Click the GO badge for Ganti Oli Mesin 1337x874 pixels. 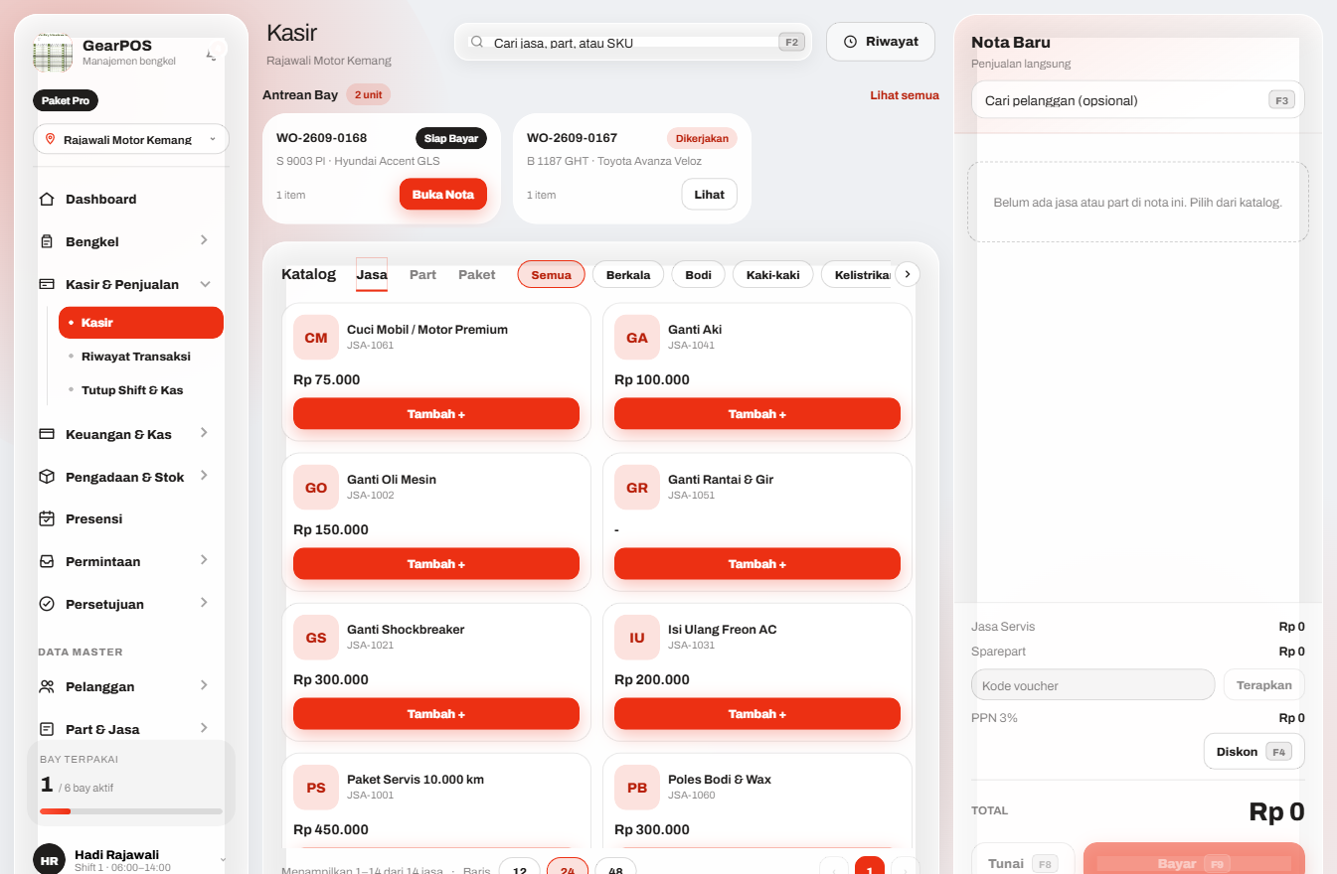(x=316, y=488)
